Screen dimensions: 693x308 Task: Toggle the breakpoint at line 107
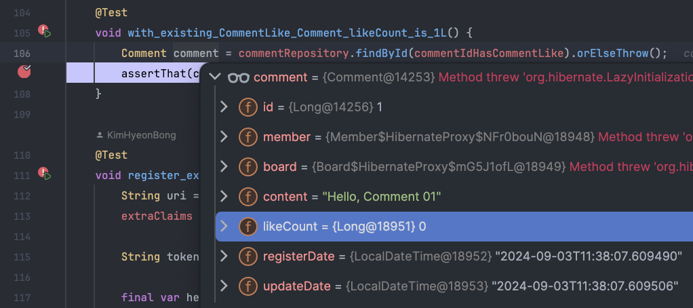click(x=24, y=71)
